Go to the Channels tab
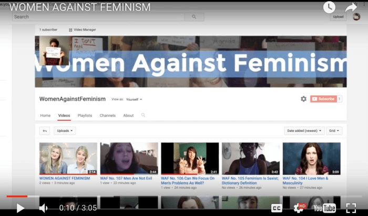The image size is (368, 216). click(x=107, y=116)
